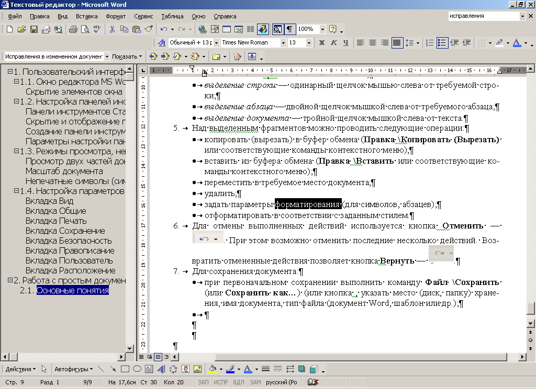Viewport: 536px width, 389px height.
Task: Jump to Масштаб документа heading
Action: tap(64, 171)
